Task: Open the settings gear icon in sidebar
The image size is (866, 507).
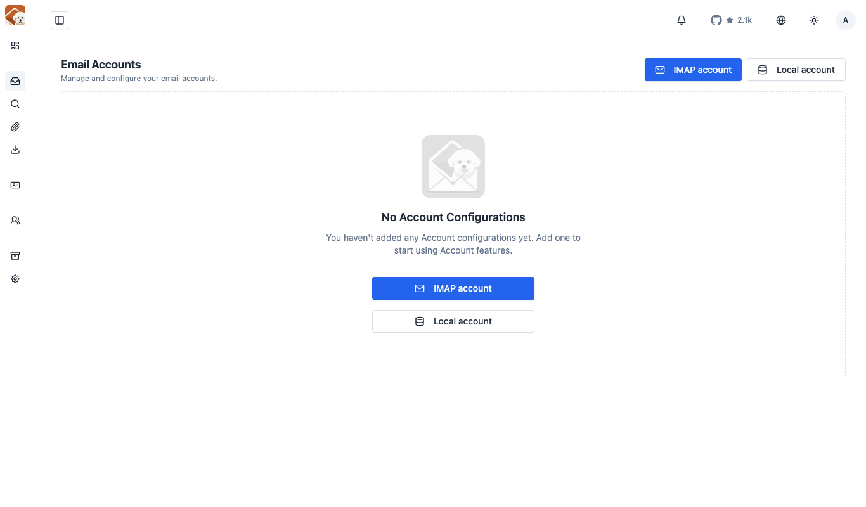Action: coord(15,279)
